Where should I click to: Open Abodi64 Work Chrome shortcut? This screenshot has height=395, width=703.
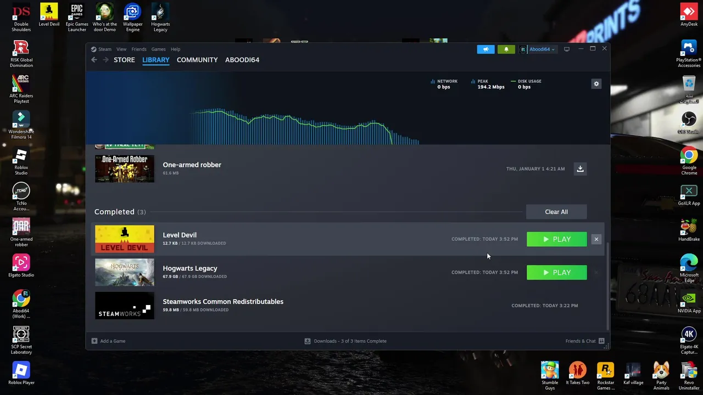click(x=21, y=304)
